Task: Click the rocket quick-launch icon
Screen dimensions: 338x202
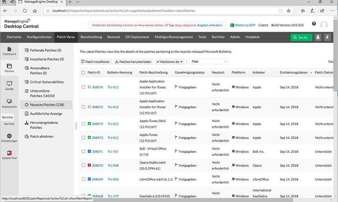Action: coord(318,37)
